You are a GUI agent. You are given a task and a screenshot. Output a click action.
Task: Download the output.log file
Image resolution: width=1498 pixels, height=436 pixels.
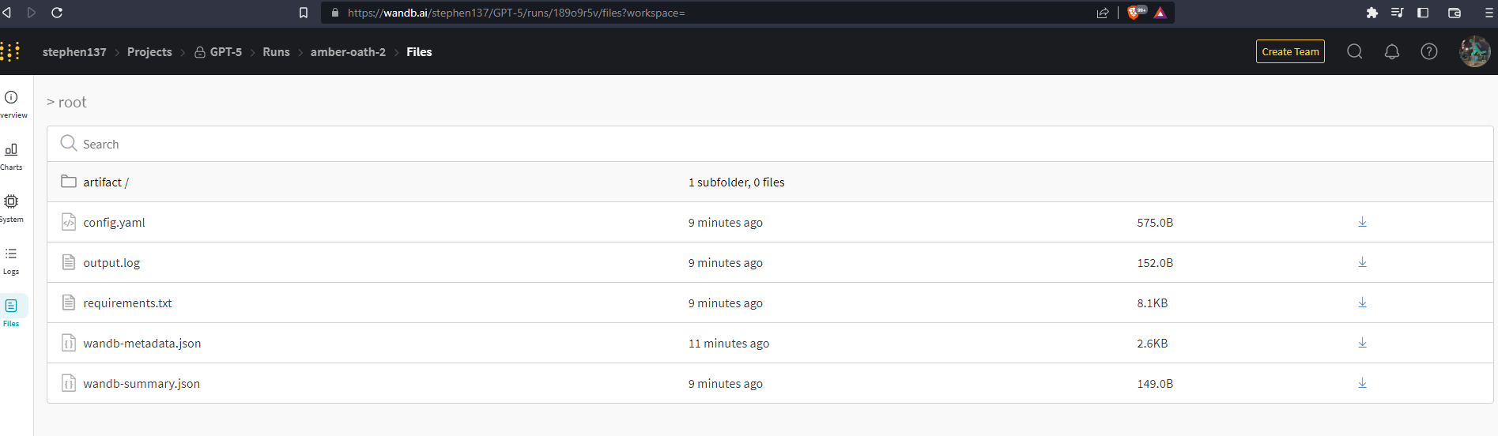click(1362, 262)
